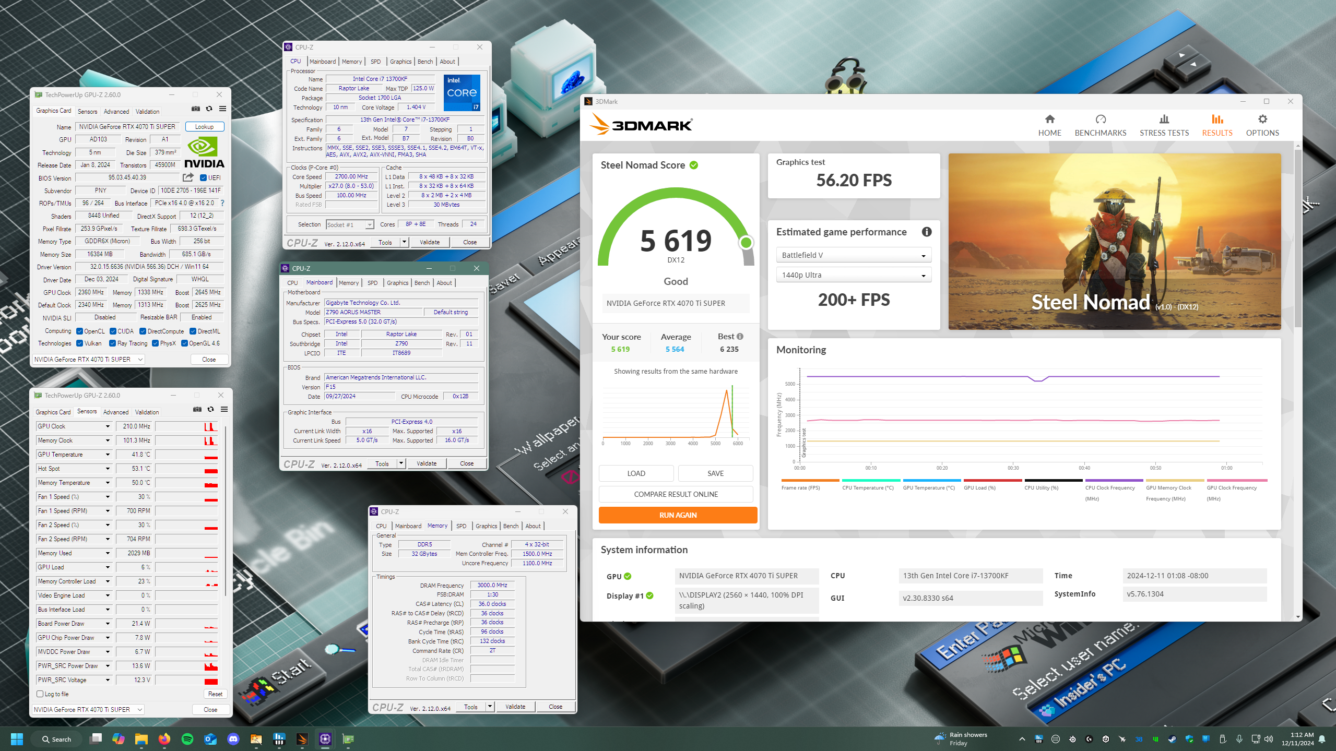
Task: Click Reset button in GPU-Z Sensors
Action: click(x=215, y=694)
